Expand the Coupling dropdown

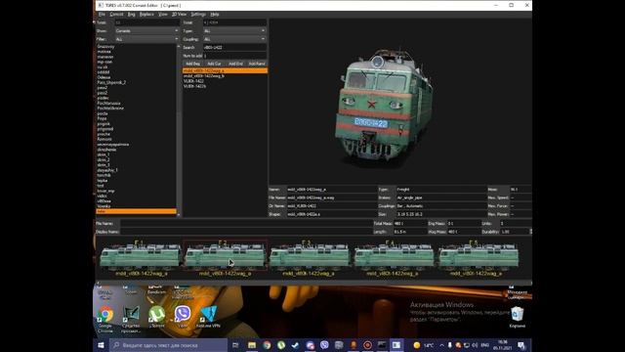[234, 39]
